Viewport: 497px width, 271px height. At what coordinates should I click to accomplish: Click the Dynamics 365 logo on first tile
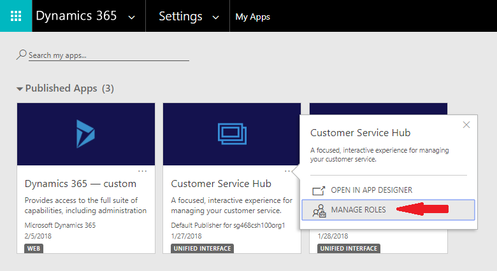[x=85, y=133]
